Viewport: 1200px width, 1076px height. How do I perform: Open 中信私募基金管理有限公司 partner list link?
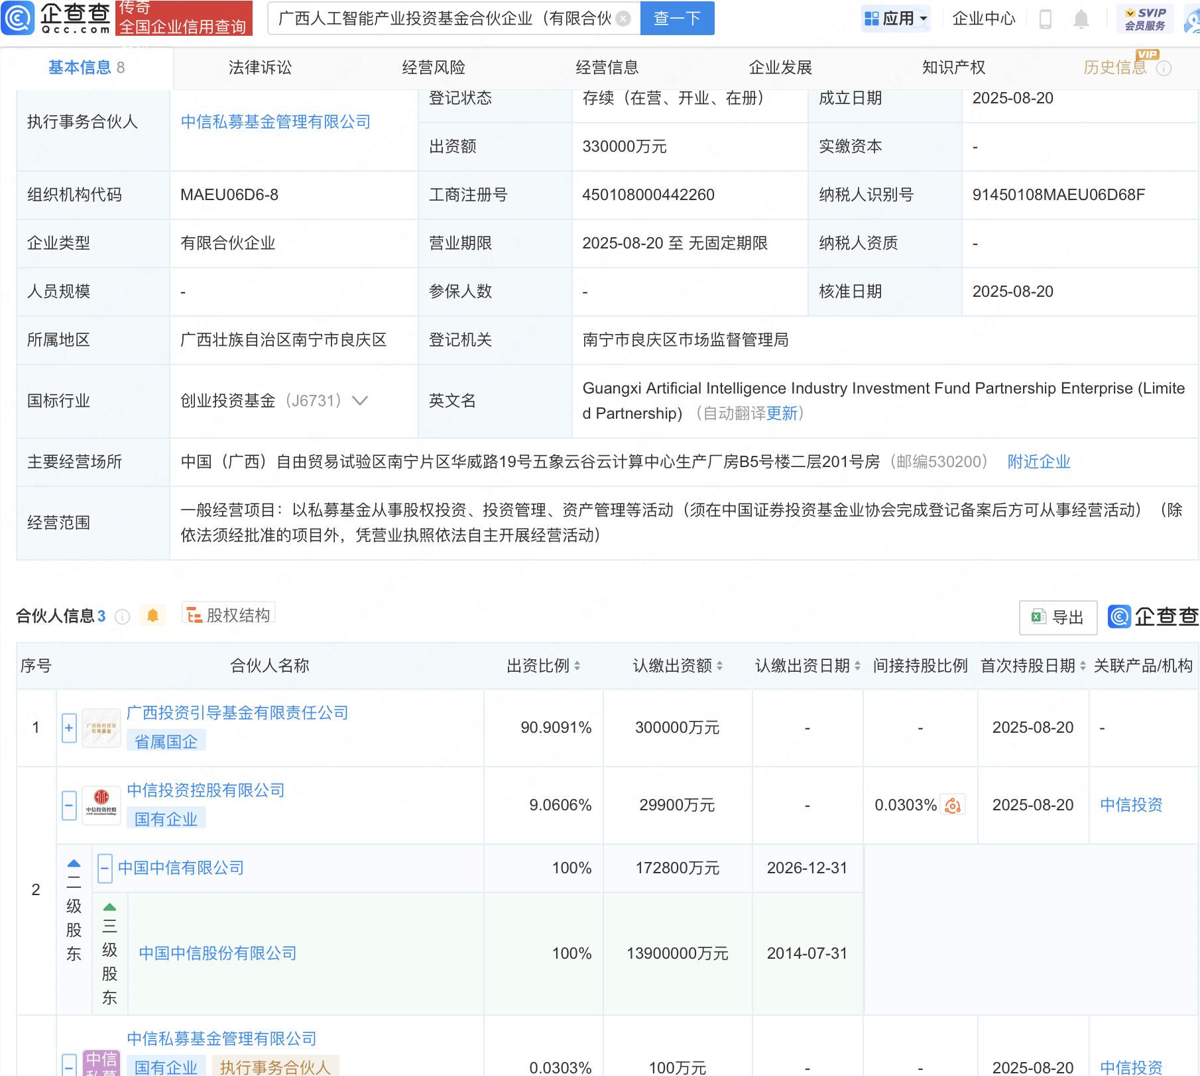coord(221,1039)
